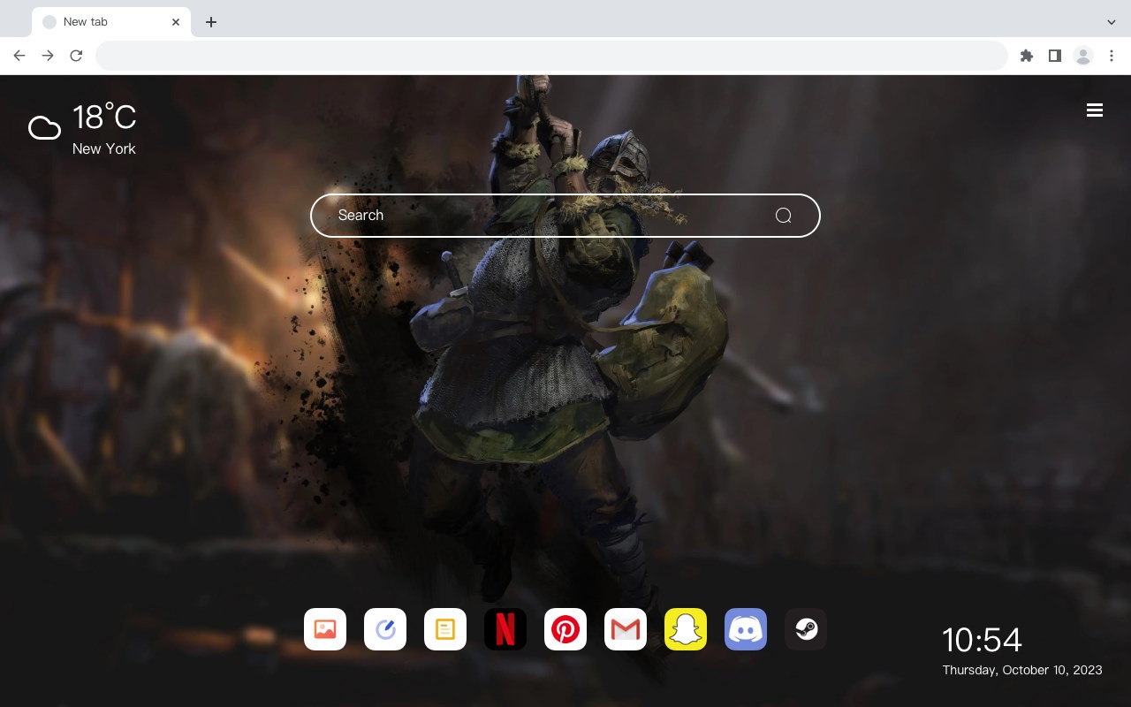This screenshot has height=707, width=1131.
Task: Click the search magnifier icon
Action: pyautogui.click(x=783, y=216)
